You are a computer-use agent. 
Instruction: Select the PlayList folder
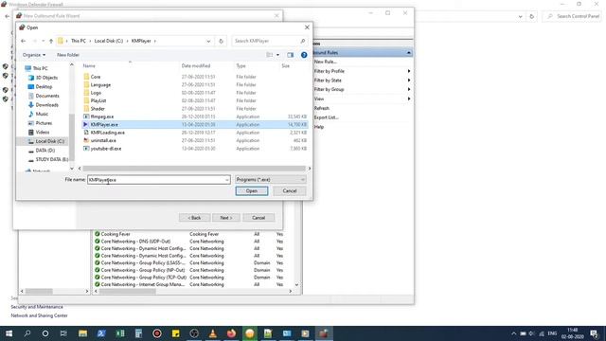coord(98,100)
